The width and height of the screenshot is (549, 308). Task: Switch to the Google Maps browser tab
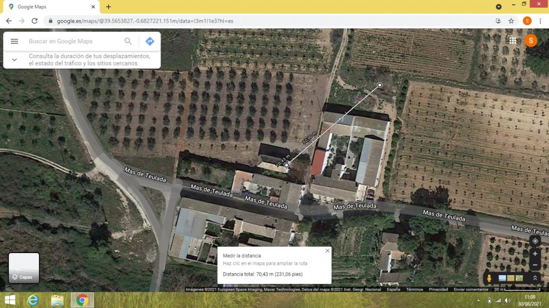pos(49,7)
